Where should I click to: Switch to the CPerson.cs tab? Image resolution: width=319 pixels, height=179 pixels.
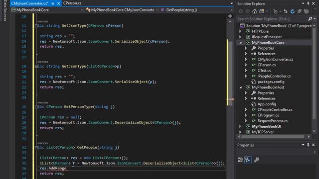pos(72,3)
